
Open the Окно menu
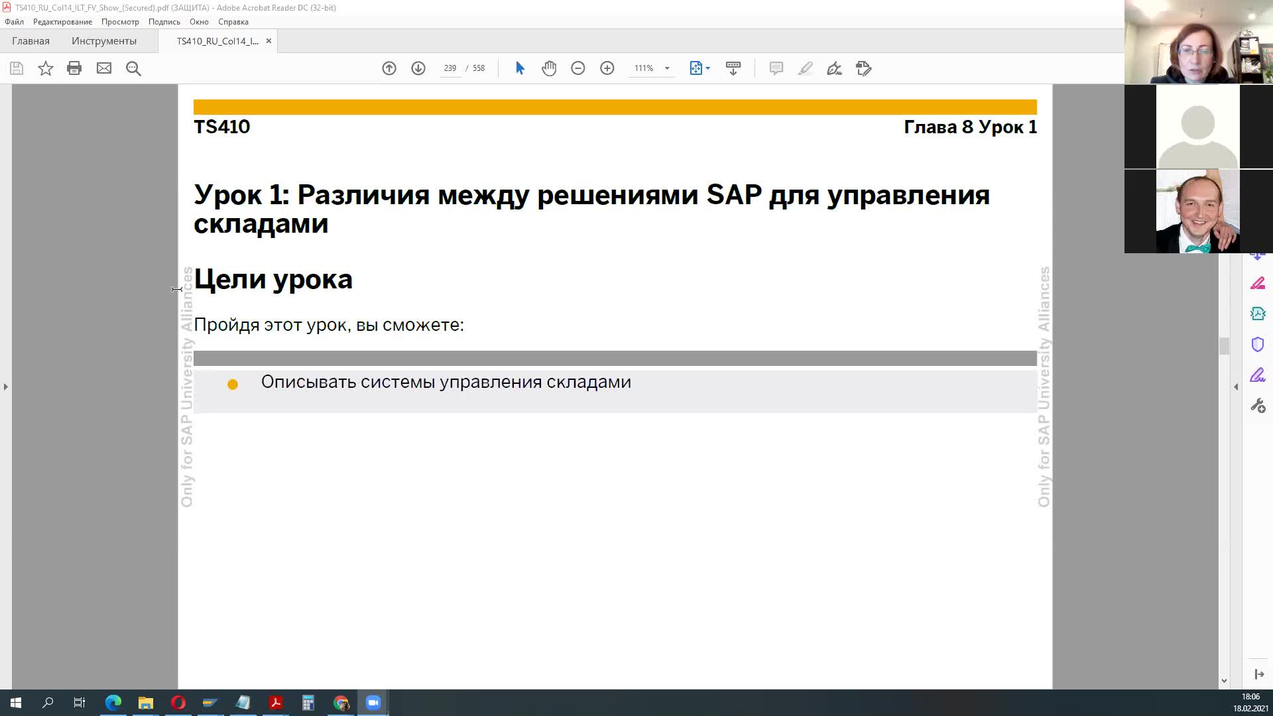tap(199, 22)
